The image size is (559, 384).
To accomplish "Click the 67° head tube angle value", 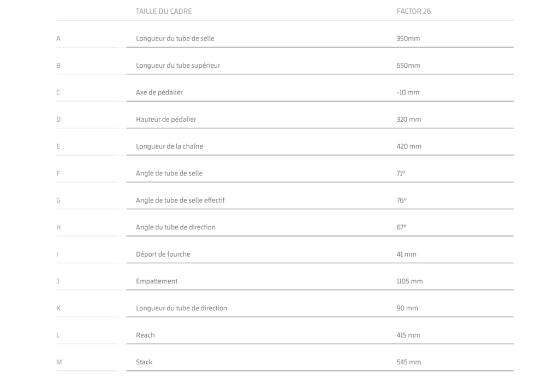I will [x=401, y=227].
